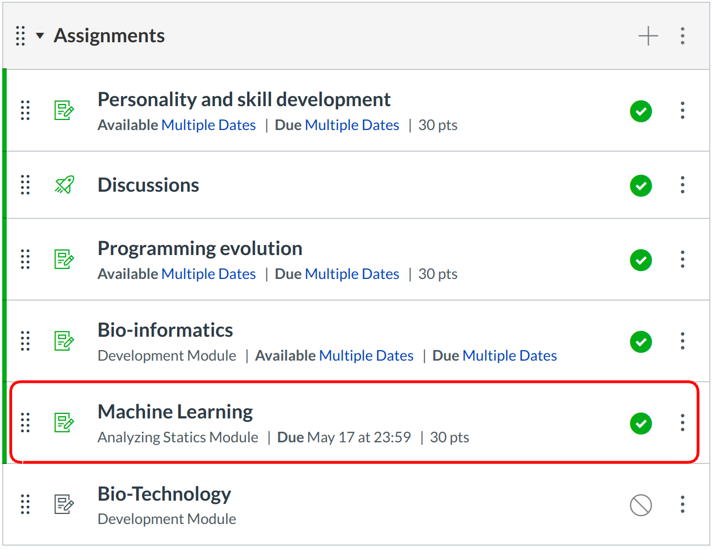Screen dimensions: 712x549
Task: Open the Bio-informatics row options menu
Action: [683, 341]
